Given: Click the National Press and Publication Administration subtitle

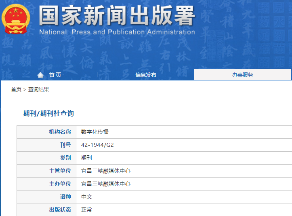Looking at the screenshot, I should (x=117, y=32).
